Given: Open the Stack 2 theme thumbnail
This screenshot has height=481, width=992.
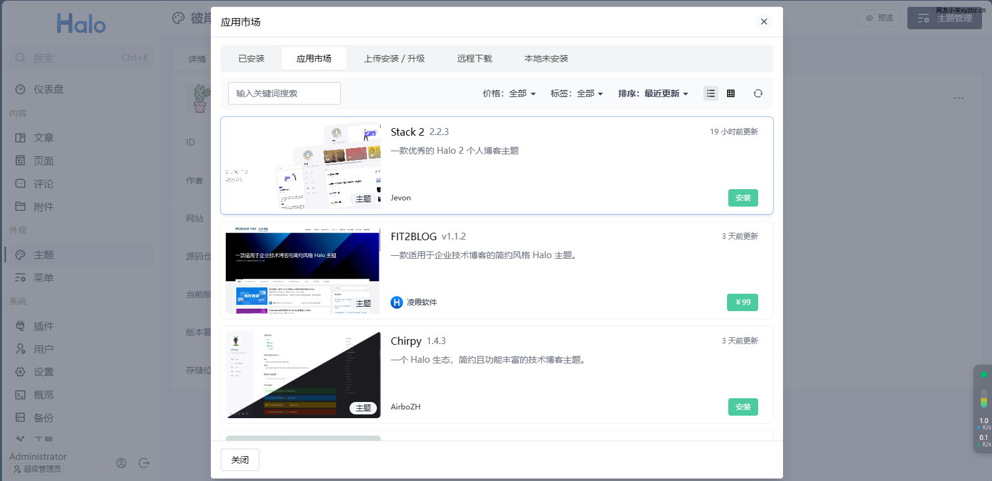Looking at the screenshot, I should pyautogui.click(x=303, y=166).
